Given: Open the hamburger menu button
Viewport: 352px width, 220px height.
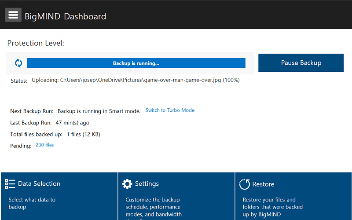Looking at the screenshot, I should click(13, 15).
